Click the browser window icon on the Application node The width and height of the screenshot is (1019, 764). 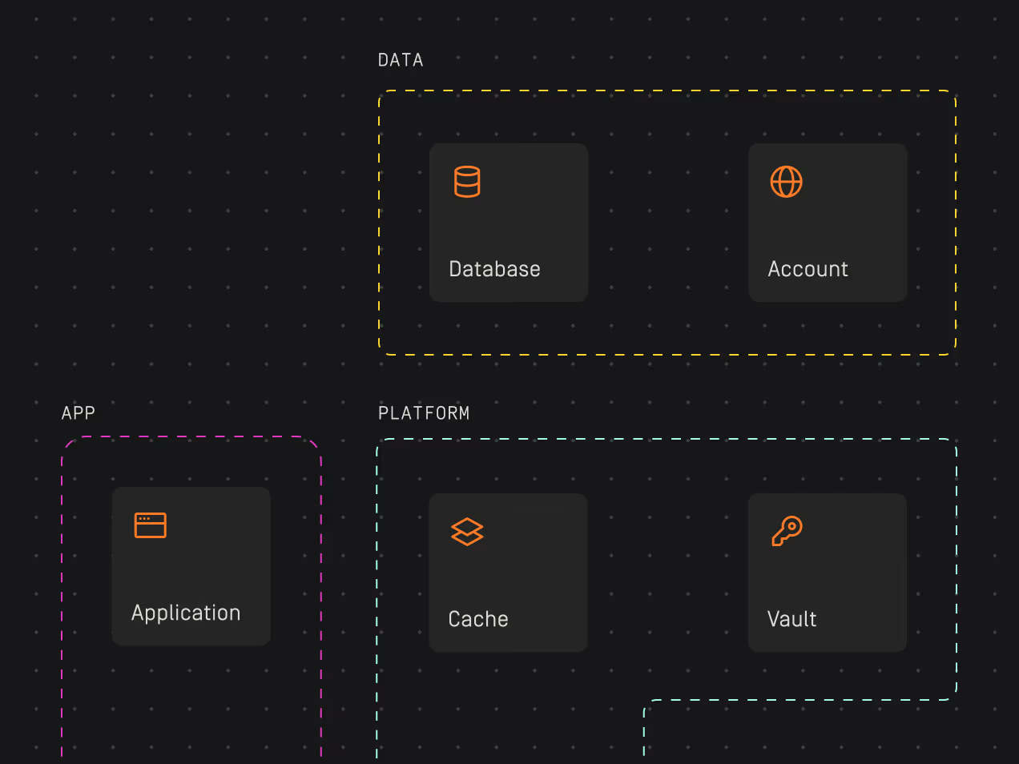151,525
